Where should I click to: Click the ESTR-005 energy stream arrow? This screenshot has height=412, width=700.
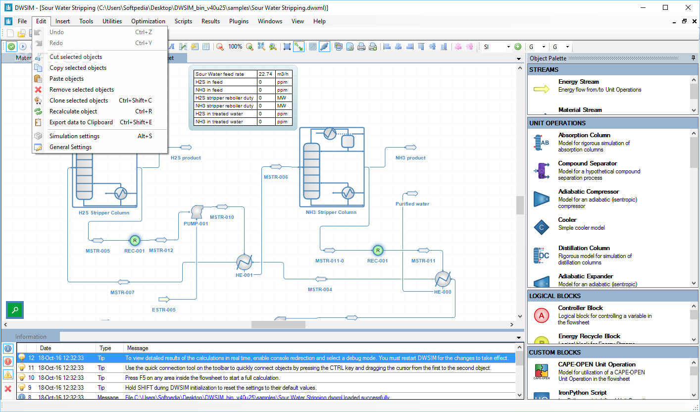click(x=164, y=299)
